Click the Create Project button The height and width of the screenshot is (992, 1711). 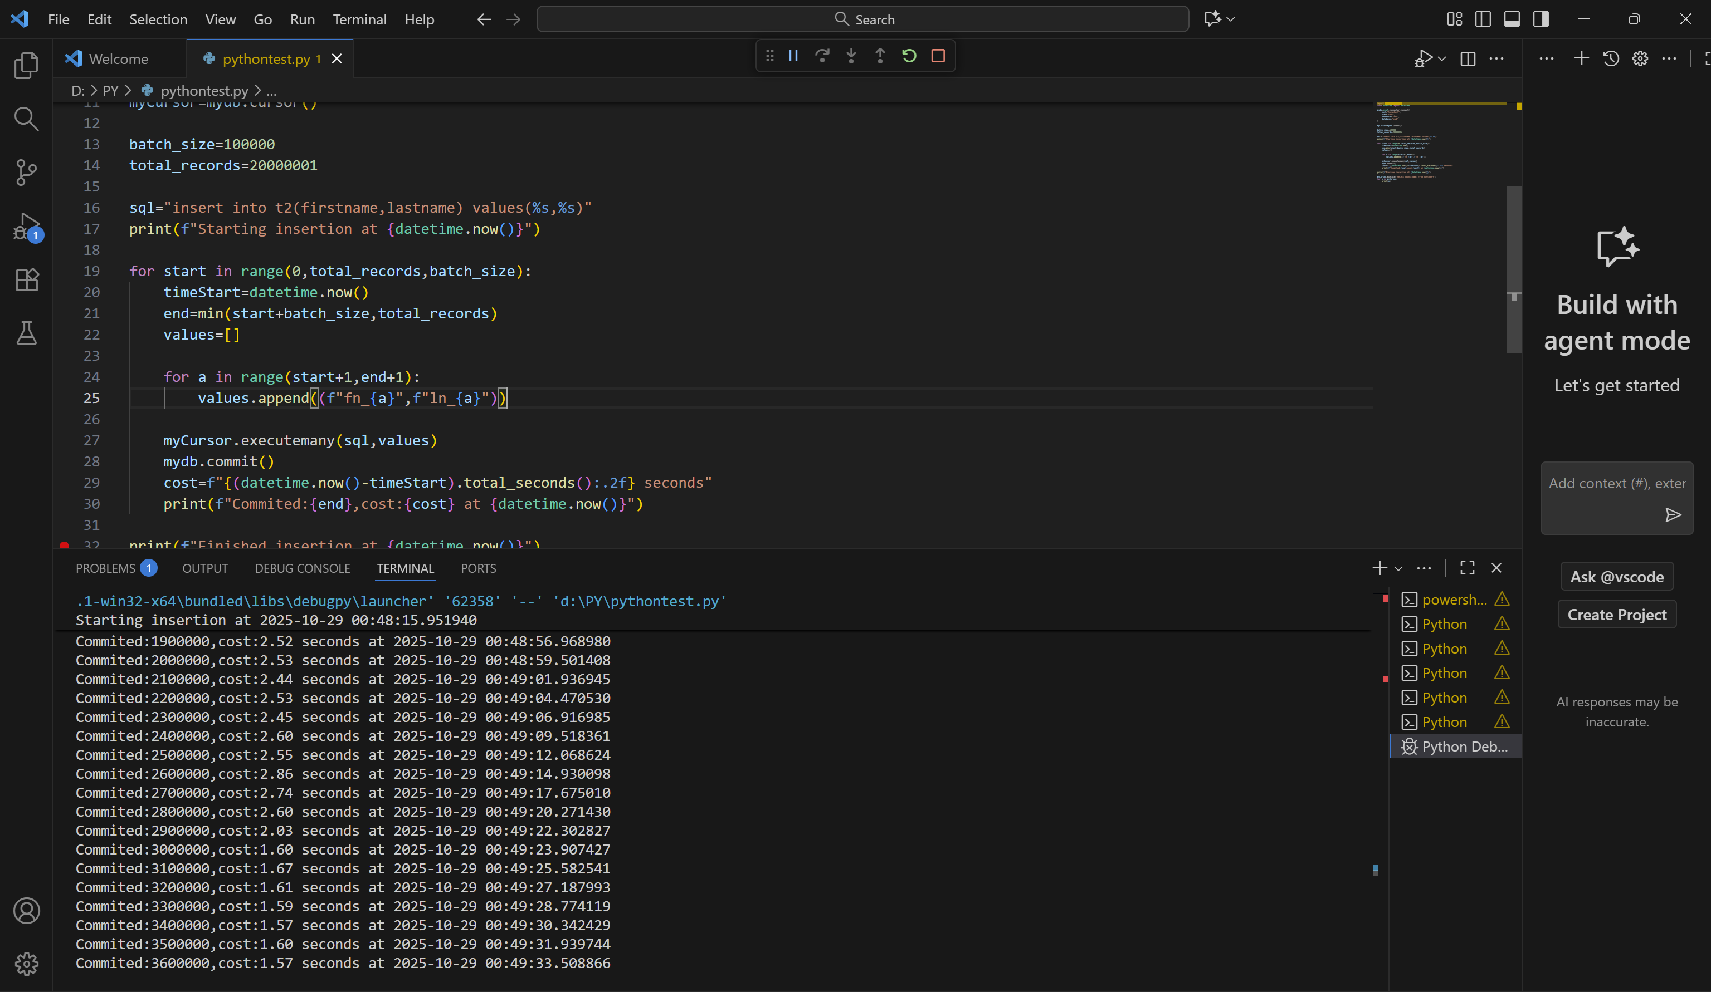click(1616, 615)
